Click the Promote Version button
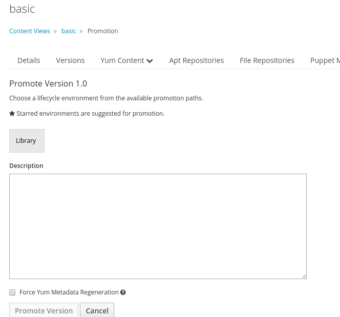Image resolution: width=340 pixels, height=317 pixels. [x=44, y=310]
